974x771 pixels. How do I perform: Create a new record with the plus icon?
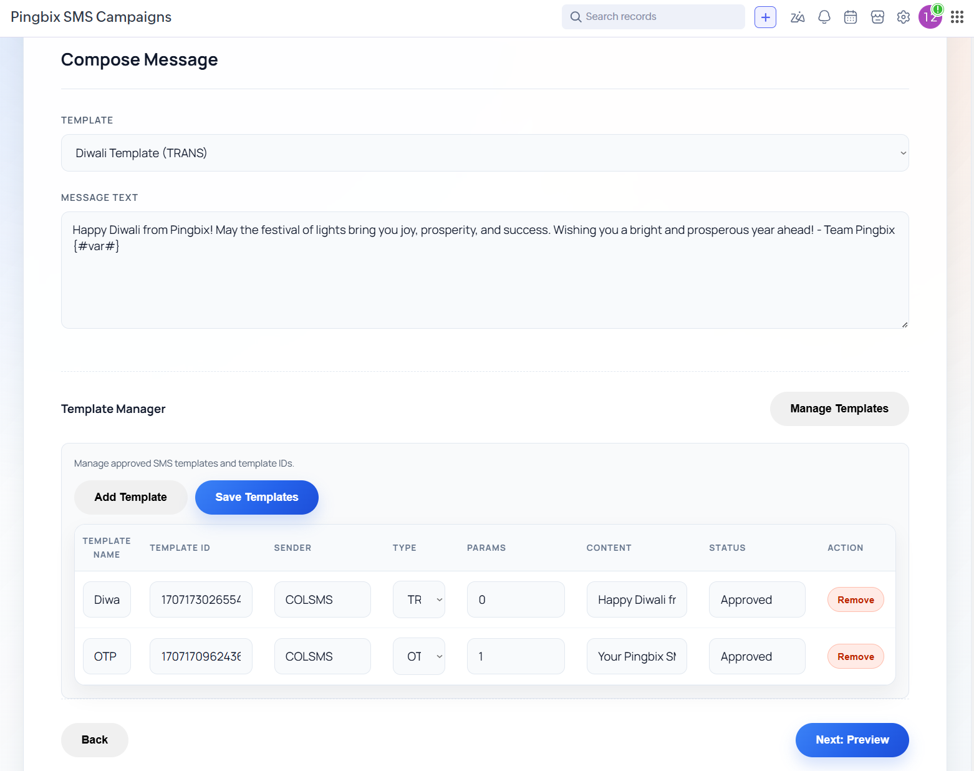[x=765, y=17]
